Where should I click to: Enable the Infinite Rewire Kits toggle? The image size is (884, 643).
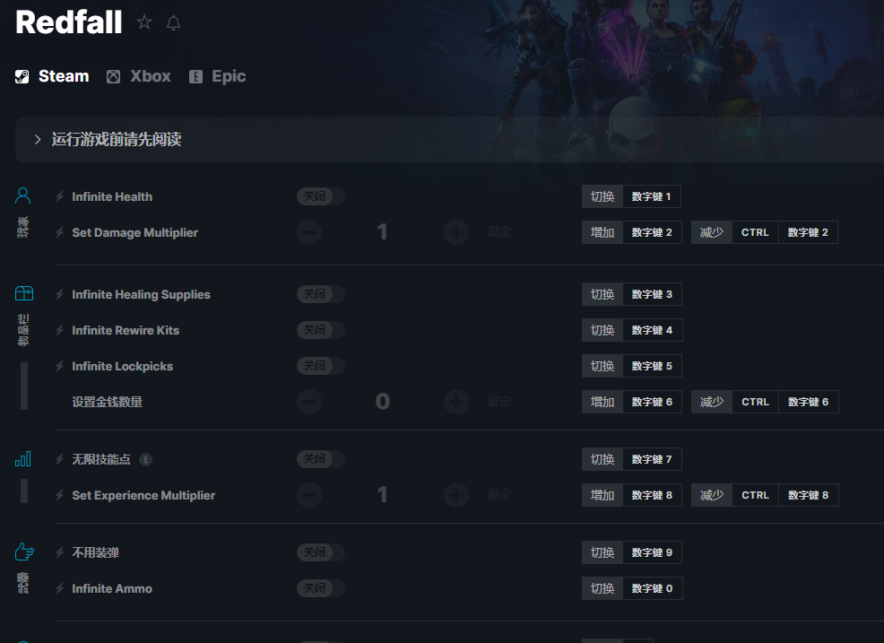[321, 330]
